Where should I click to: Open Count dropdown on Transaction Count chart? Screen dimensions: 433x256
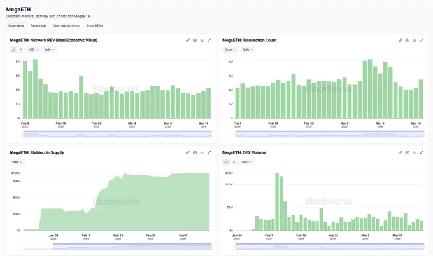231,50
